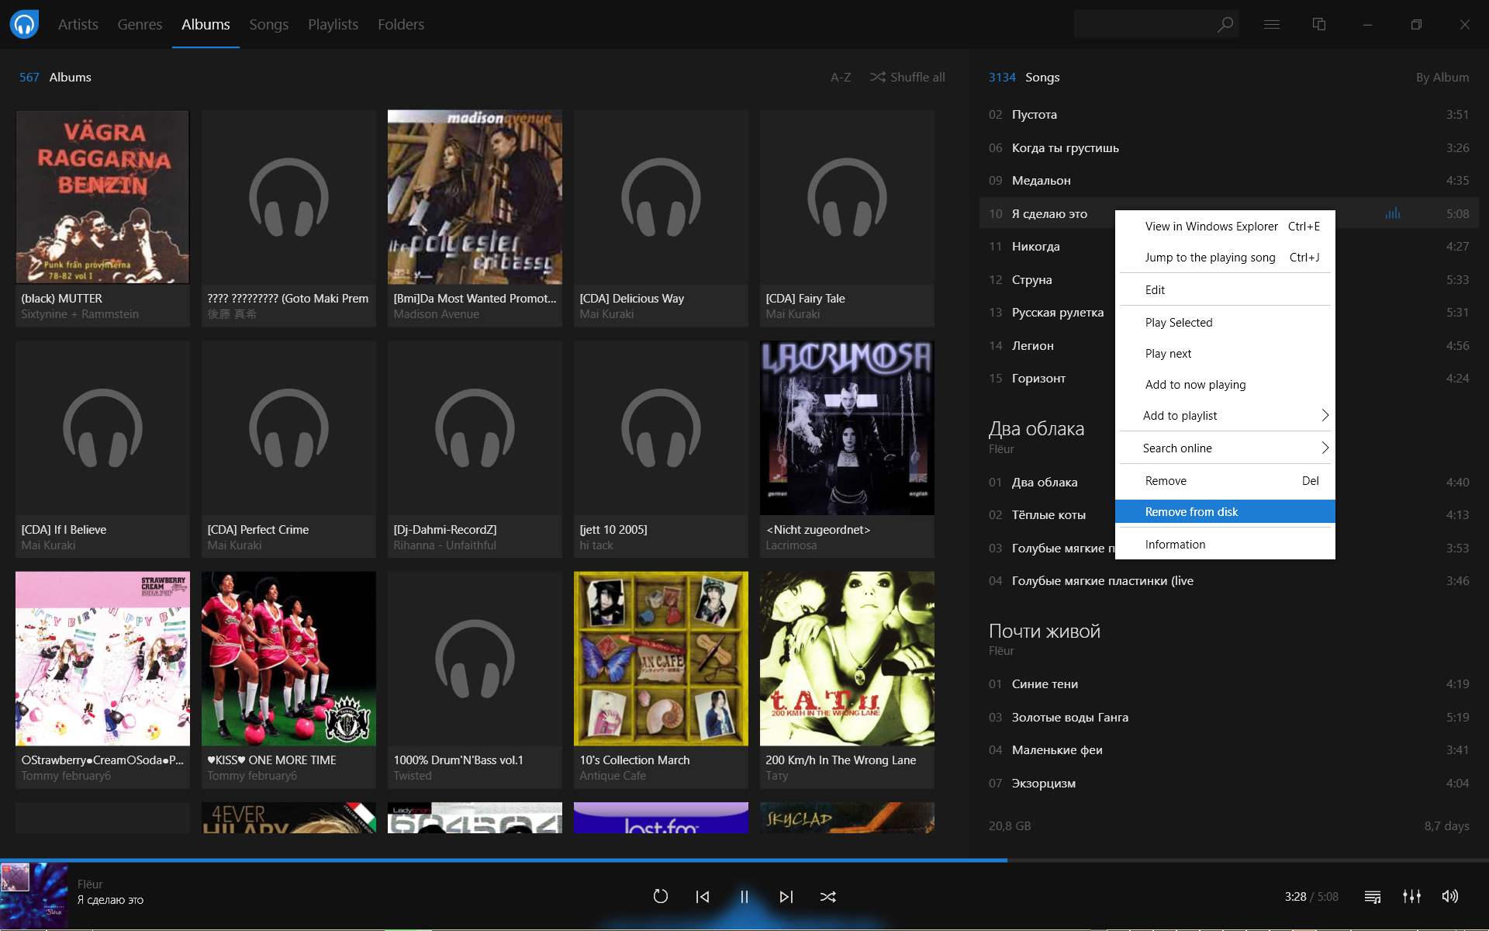Viewport: 1489px width, 931px height.
Task: Click Shuffle all above the albums
Action: pyautogui.click(x=907, y=77)
